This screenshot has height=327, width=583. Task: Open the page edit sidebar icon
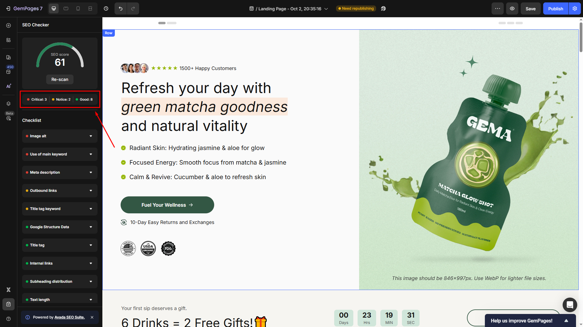click(9, 57)
